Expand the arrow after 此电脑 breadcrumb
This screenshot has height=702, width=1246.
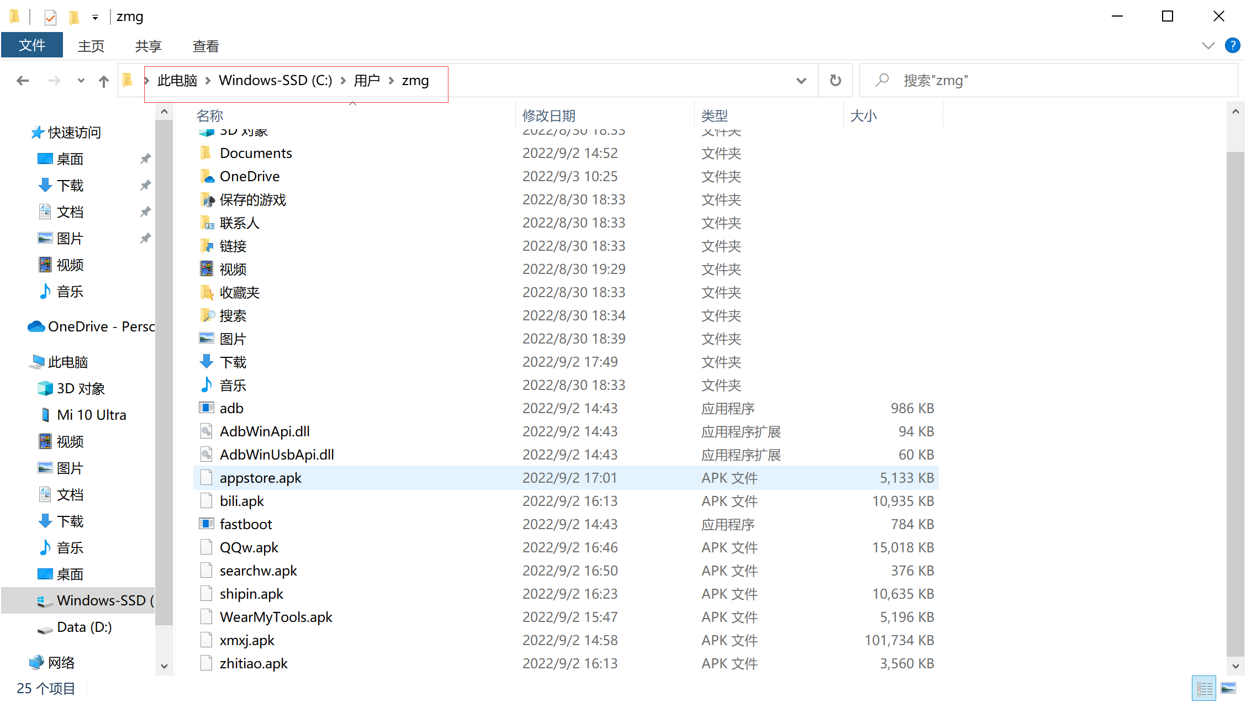pyautogui.click(x=208, y=81)
